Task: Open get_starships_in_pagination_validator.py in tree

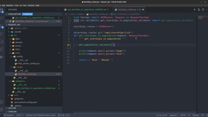Action: click(36, 88)
